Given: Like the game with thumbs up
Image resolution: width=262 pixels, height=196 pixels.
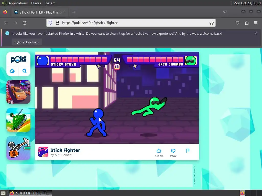Looking at the screenshot, I should [159, 151].
